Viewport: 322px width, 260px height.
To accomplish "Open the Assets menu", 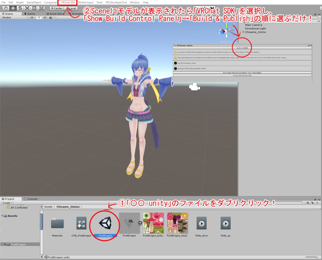I will [20, 3].
